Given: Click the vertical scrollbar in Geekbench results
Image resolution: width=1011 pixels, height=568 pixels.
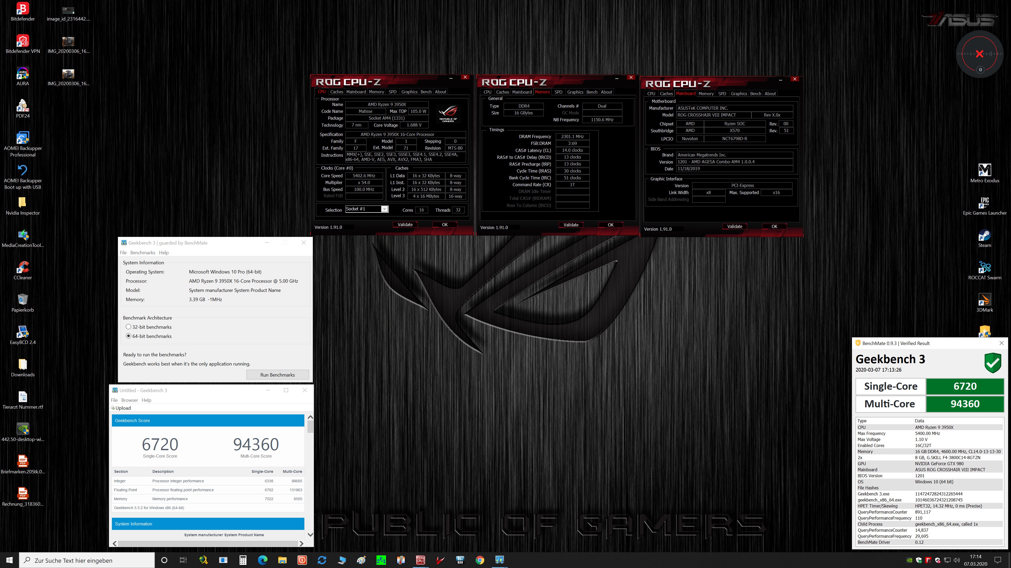Looking at the screenshot, I should click(x=310, y=427).
